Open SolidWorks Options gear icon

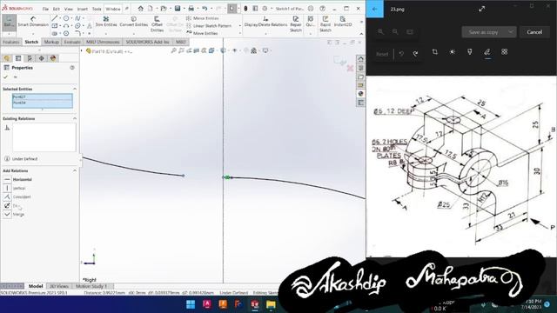(265, 9)
